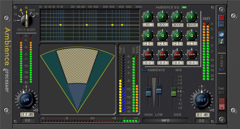Flip the red power rocker switch
Image resolution: width=240 pixels, height=129 pixels.
pyautogui.click(x=222, y=104)
